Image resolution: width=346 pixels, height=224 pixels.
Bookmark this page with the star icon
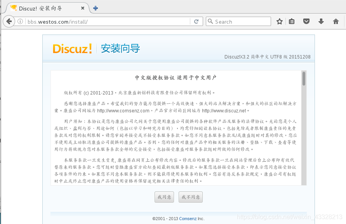click(x=280, y=21)
